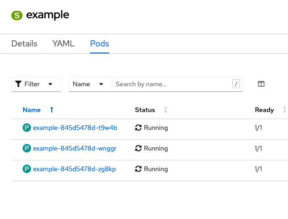Click the green Service badge icon
The image size is (288, 219).
click(x=17, y=15)
